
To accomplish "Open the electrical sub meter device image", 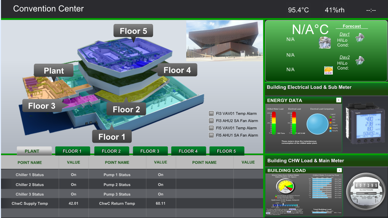I will point(365,124).
